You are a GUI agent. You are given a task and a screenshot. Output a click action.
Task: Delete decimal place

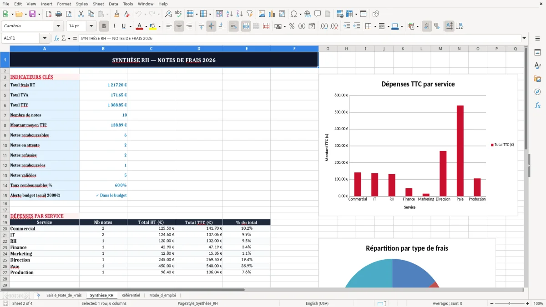pos(334,26)
